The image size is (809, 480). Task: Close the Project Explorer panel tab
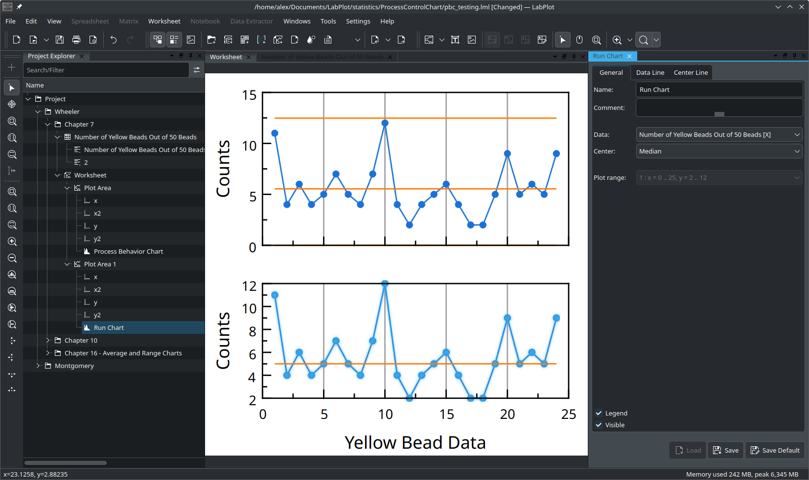click(x=82, y=56)
